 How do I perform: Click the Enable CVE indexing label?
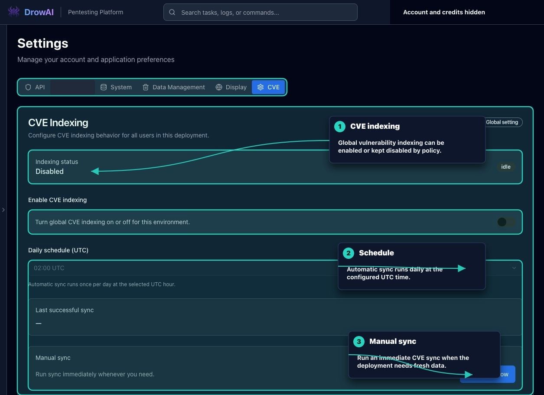[57, 200]
